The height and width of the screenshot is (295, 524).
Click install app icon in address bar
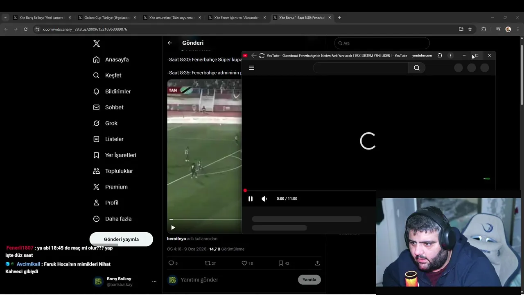click(461, 29)
